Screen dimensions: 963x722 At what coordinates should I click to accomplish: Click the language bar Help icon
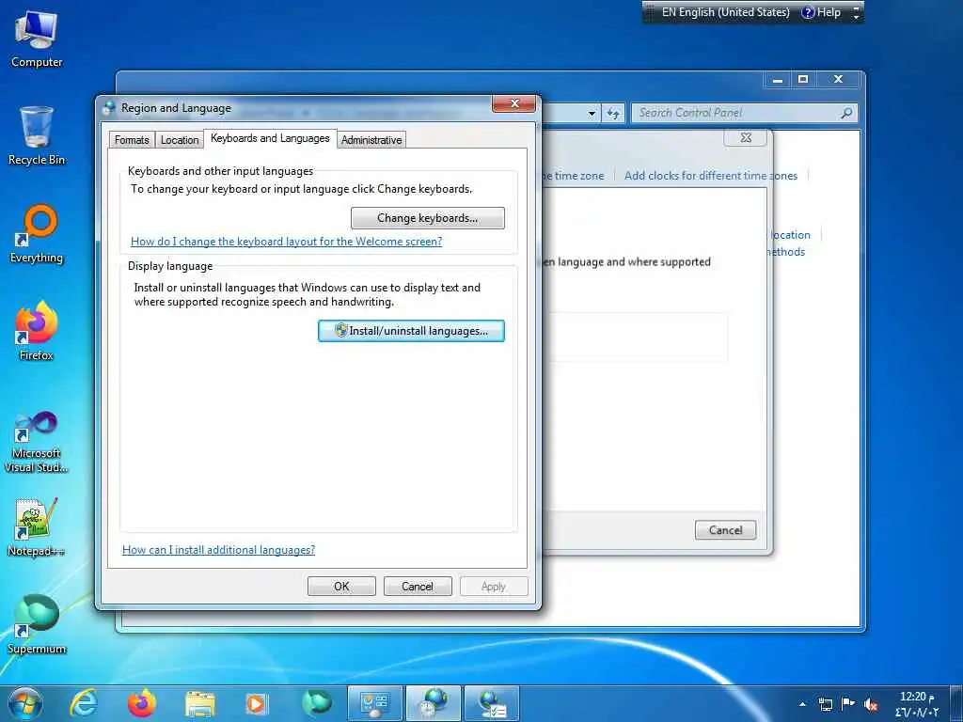pyautogui.click(x=821, y=12)
